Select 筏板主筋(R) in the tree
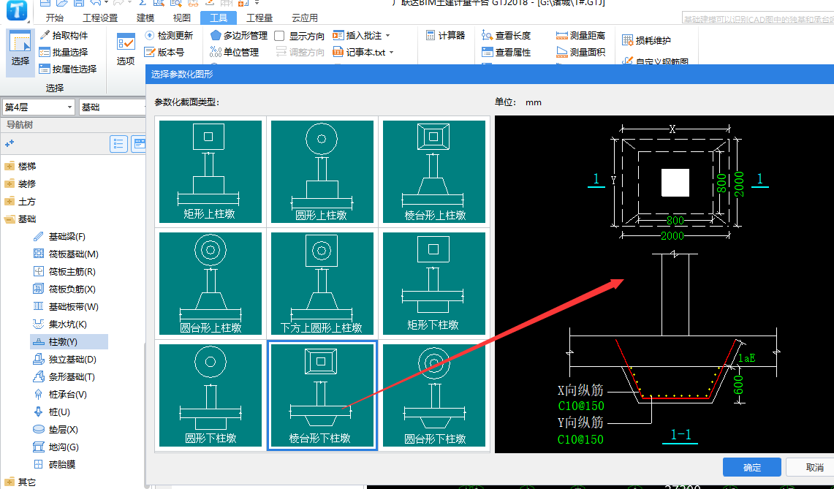834x489 pixels. tap(64, 271)
